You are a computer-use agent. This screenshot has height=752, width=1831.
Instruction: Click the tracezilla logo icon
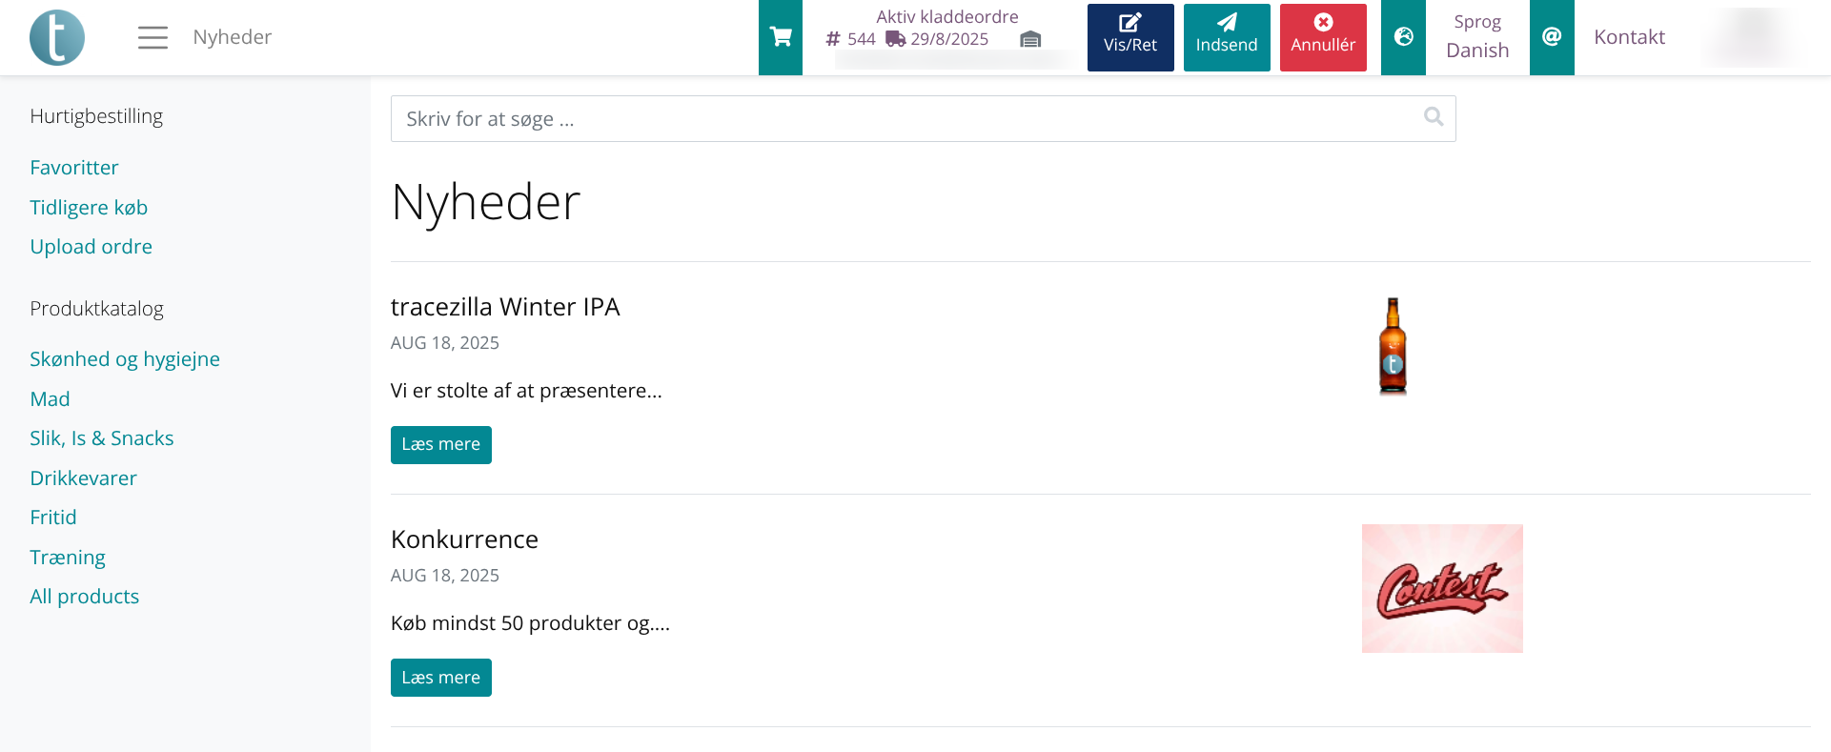point(57,37)
